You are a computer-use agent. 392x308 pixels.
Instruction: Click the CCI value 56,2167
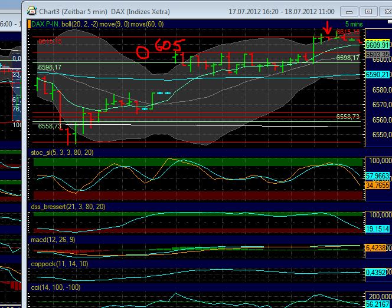[x=378, y=304]
